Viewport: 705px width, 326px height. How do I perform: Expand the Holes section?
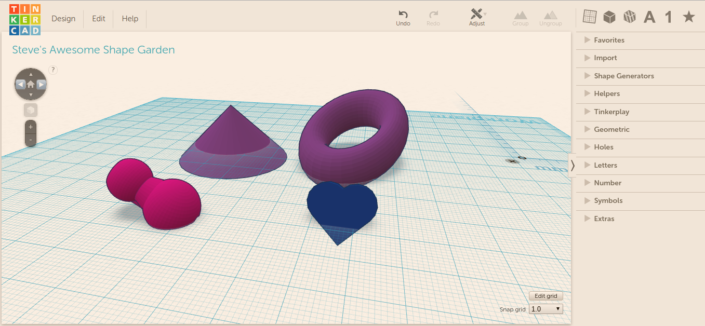click(x=641, y=147)
